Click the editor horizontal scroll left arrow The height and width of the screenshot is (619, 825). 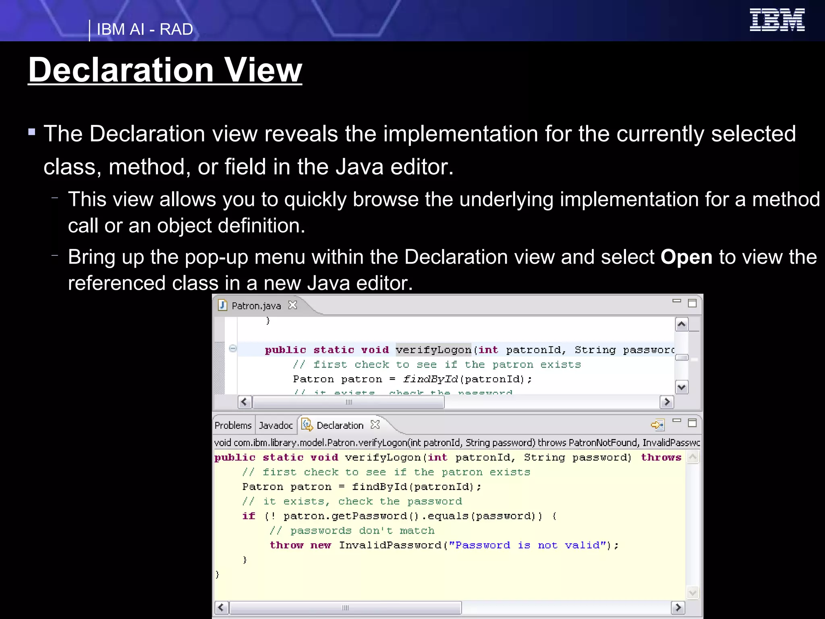click(x=245, y=402)
